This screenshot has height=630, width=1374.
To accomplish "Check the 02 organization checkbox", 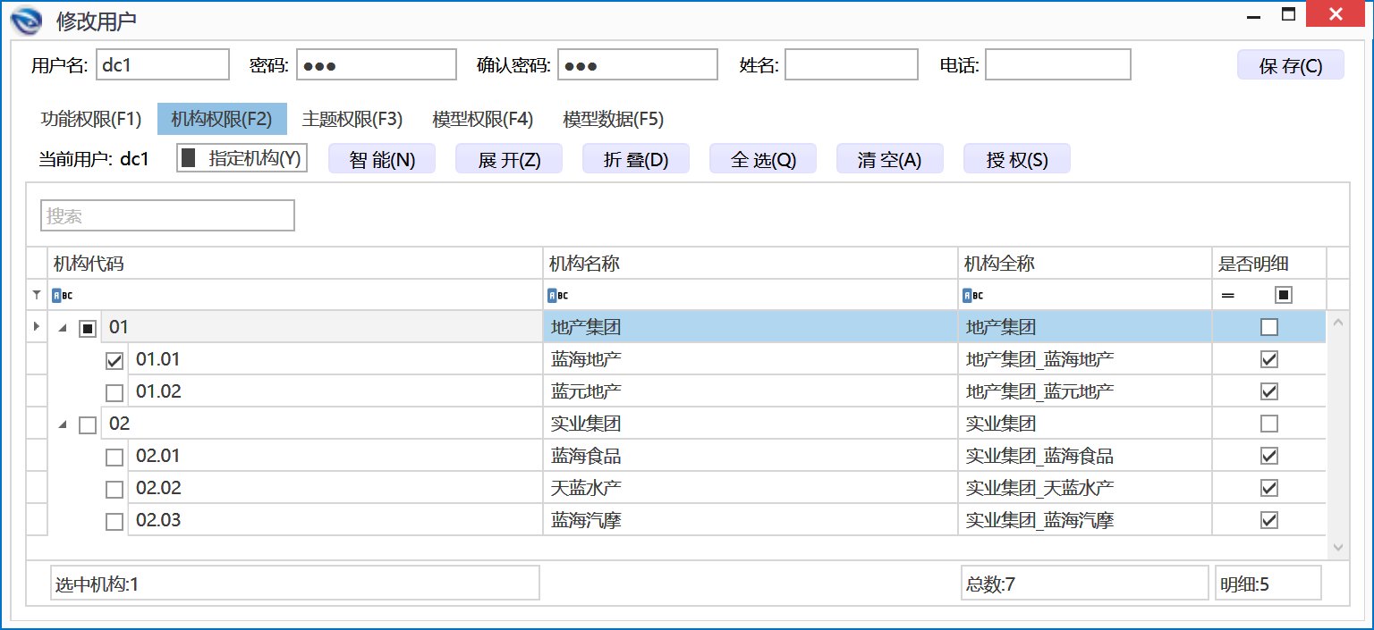I will pyautogui.click(x=88, y=425).
